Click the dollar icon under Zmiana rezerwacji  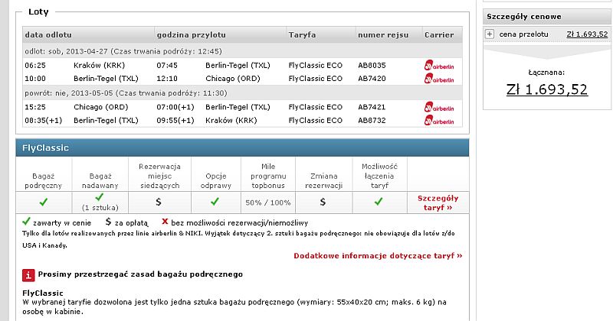point(323,202)
